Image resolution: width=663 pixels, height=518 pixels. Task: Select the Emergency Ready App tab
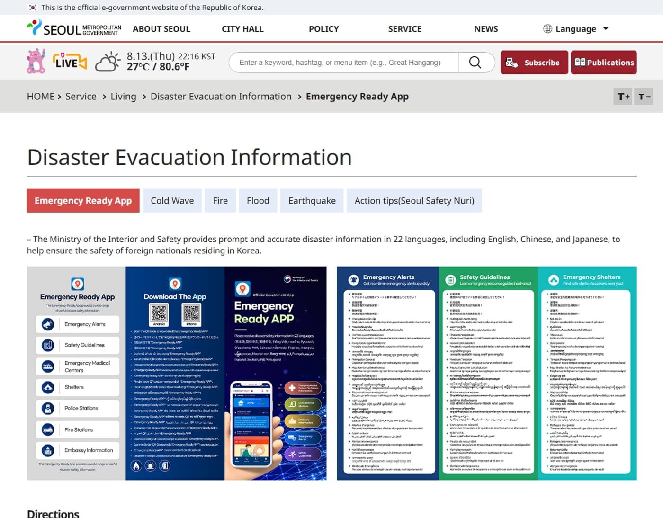tap(83, 201)
